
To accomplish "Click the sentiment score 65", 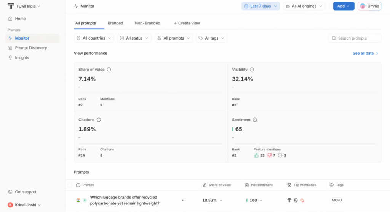I will 238,129.
